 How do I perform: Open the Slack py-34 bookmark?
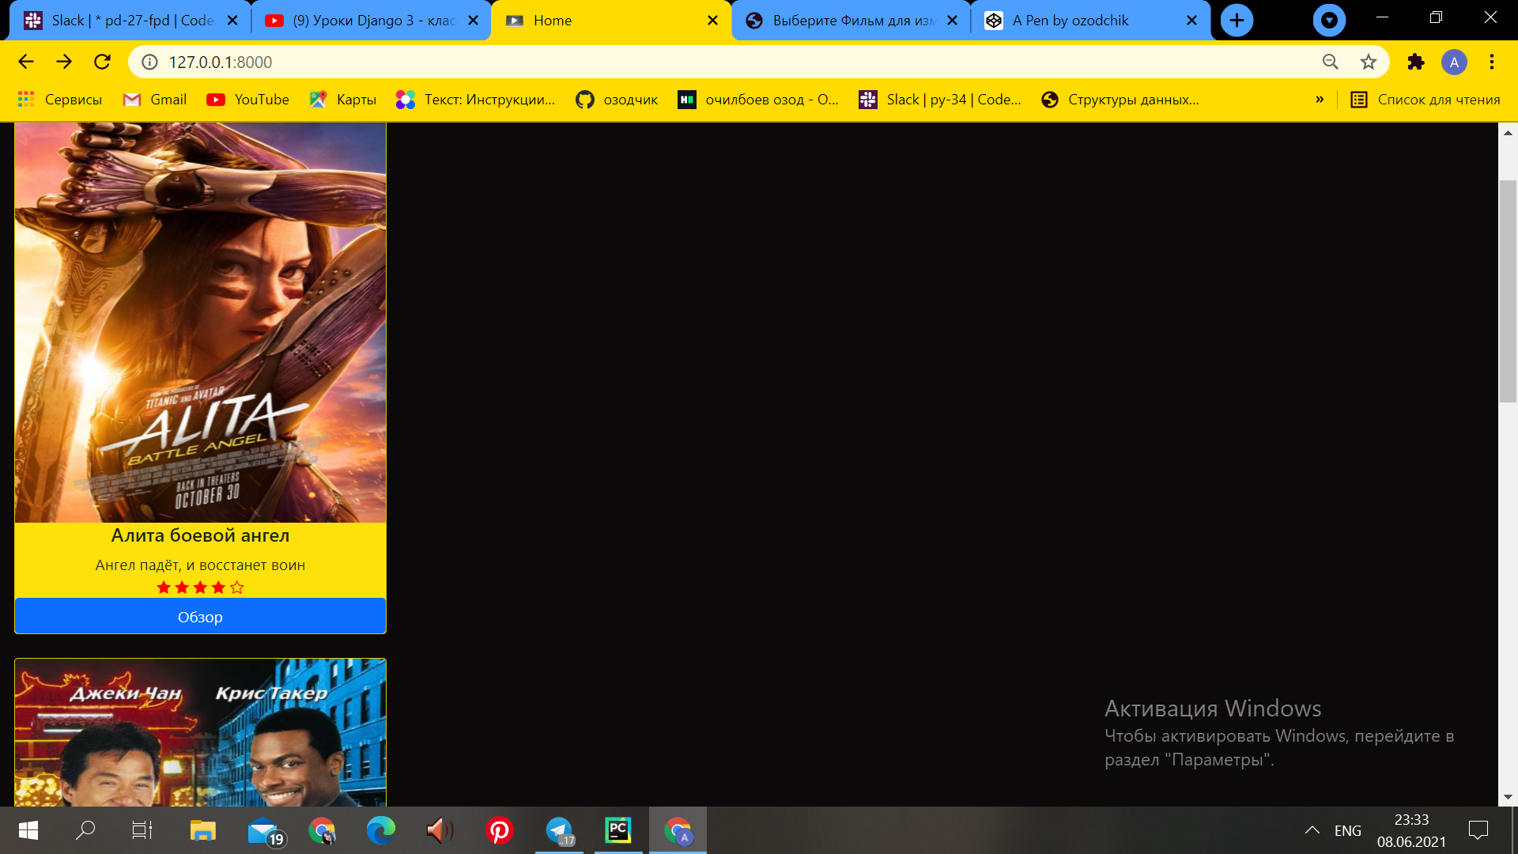[x=940, y=100]
